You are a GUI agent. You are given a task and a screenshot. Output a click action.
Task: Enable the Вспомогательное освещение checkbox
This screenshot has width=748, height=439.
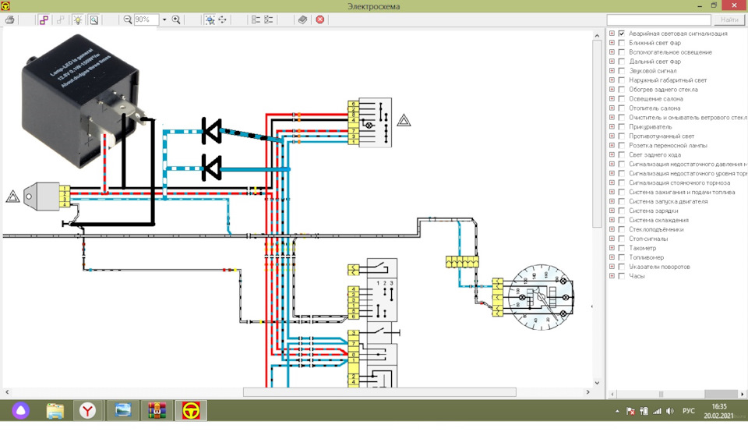click(622, 52)
